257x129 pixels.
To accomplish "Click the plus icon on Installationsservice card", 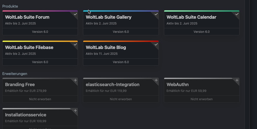I will click(75, 111).
